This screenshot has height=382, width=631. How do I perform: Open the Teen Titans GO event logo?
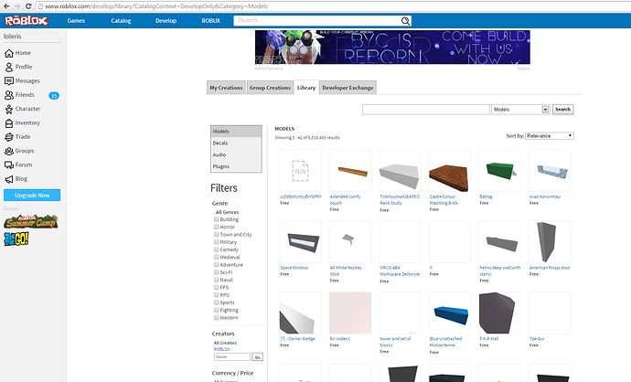tap(16, 239)
